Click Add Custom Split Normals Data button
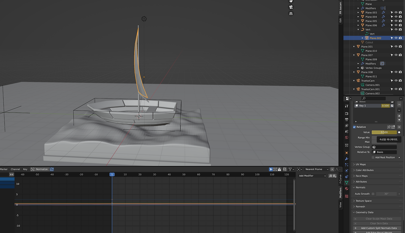This screenshot has height=233, width=405. (x=378, y=228)
